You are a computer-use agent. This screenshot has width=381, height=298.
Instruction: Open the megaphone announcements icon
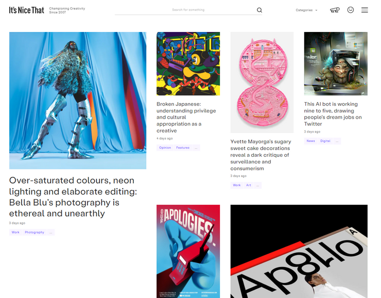(335, 10)
